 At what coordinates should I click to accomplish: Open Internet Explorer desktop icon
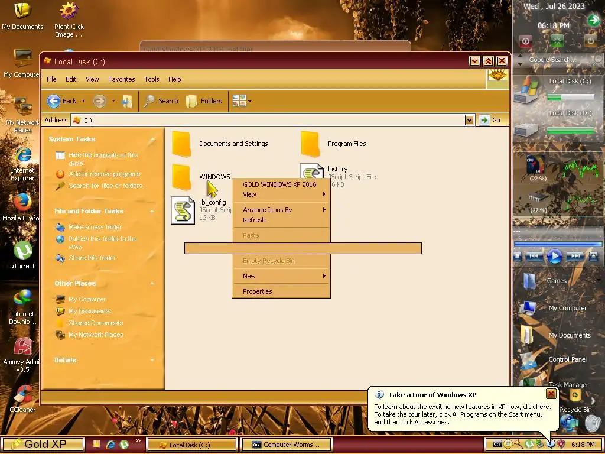point(23,155)
